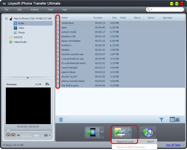Open the filter funnel icon

coord(162,120)
